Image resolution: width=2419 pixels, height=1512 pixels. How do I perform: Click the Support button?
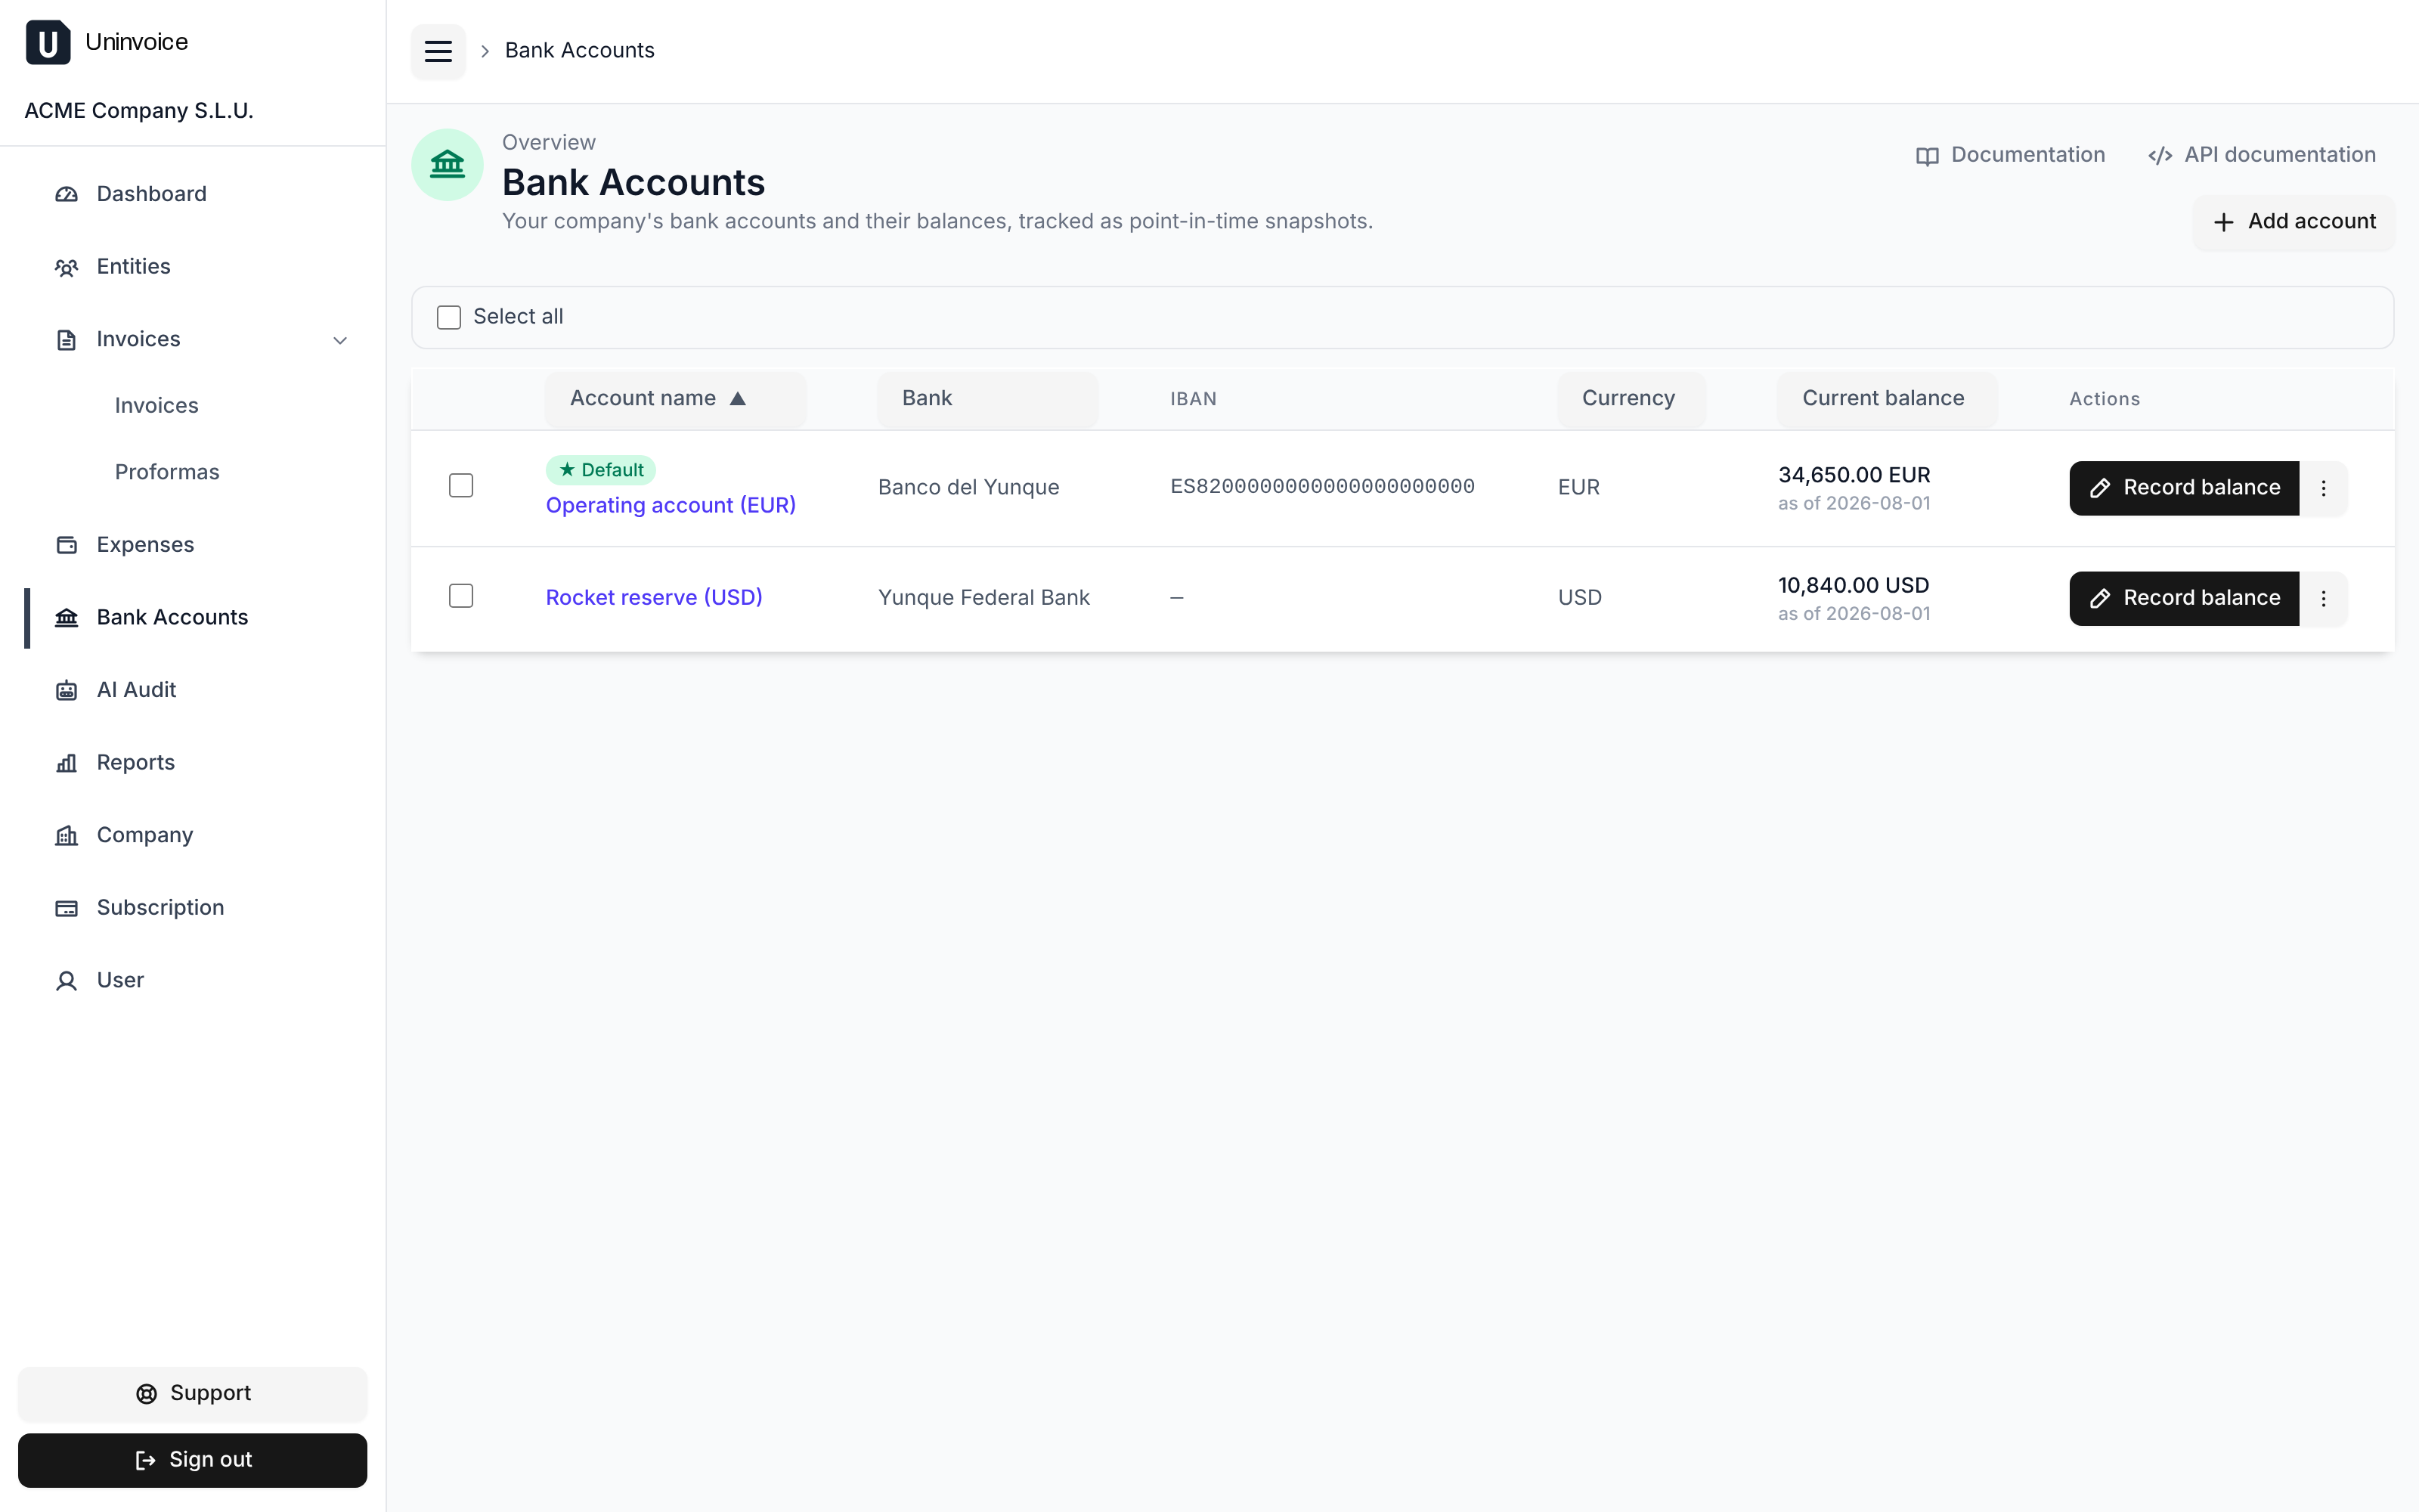pos(192,1394)
